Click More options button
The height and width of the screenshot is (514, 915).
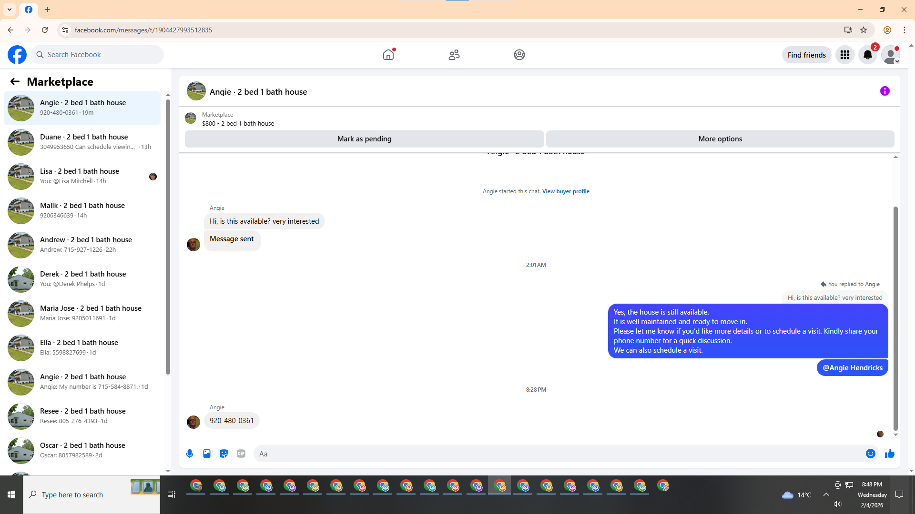720,139
